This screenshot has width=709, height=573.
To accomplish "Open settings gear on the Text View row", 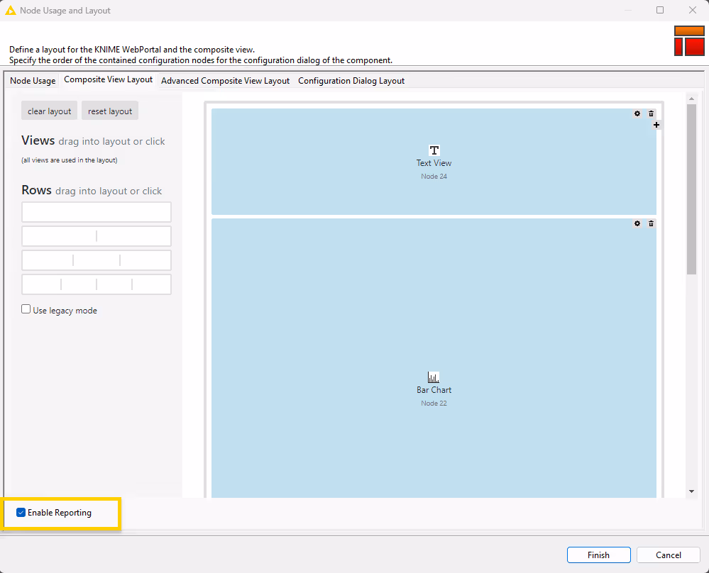I will click(x=637, y=113).
